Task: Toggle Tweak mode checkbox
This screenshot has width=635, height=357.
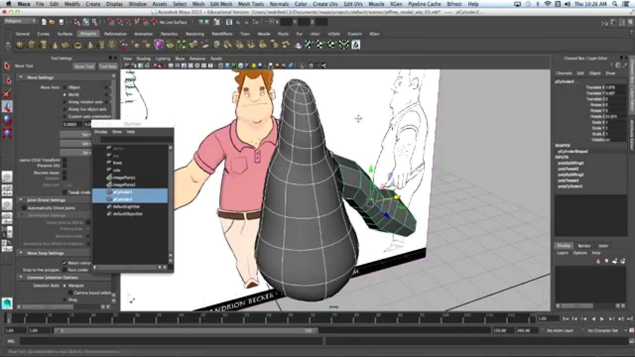Action: pyautogui.click(x=64, y=192)
